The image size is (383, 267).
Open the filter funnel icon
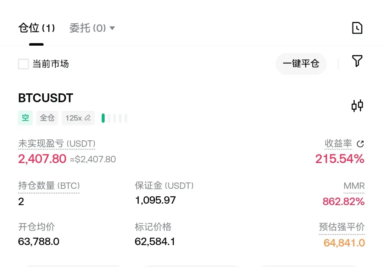[357, 61]
